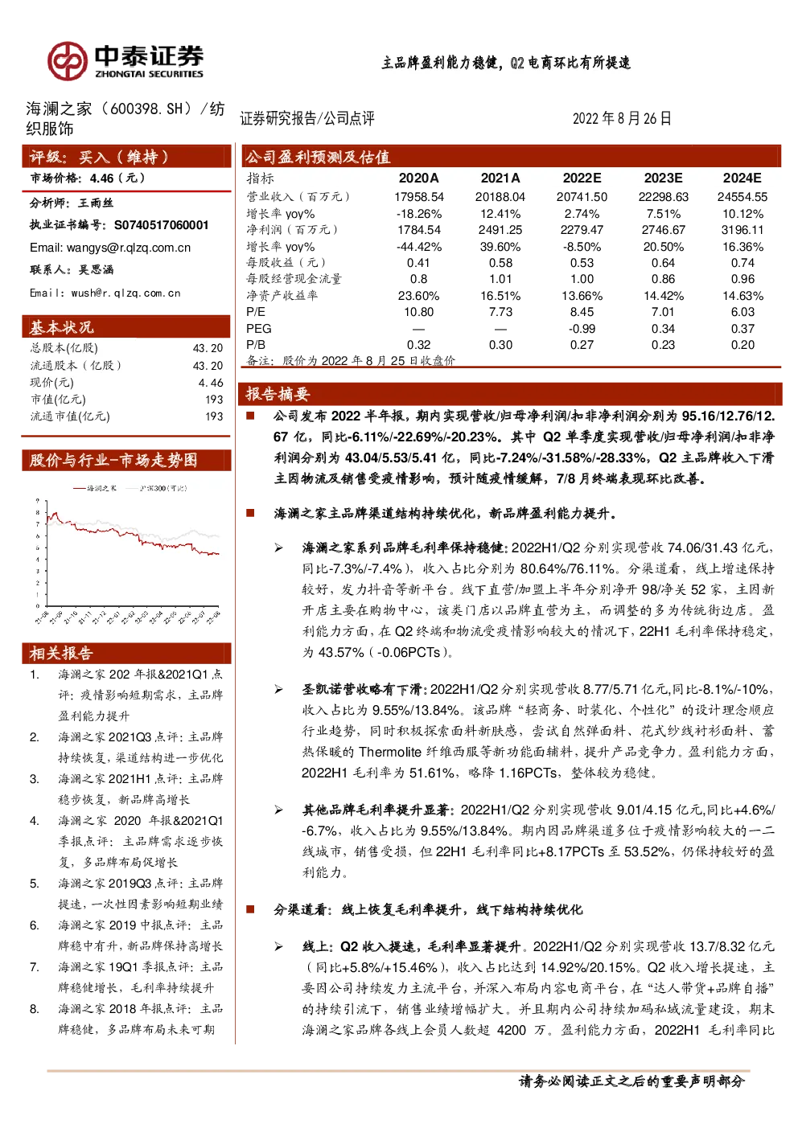The image size is (798, 1128).
Task: Click the '基本状况' section header
Action: [126, 326]
